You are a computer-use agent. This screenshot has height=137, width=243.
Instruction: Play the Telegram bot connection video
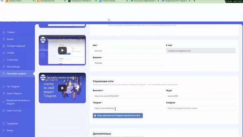(62, 50)
